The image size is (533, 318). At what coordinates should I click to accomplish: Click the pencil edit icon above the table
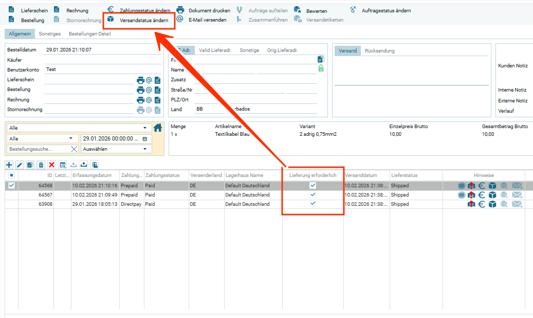click(x=20, y=165)
